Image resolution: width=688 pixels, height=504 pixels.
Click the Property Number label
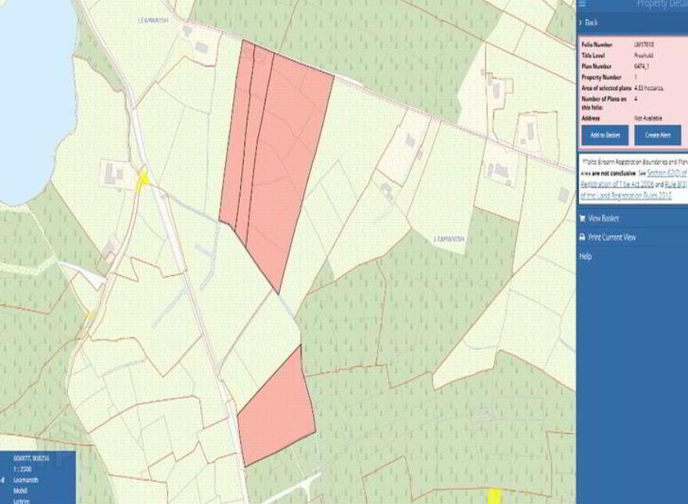601,77
